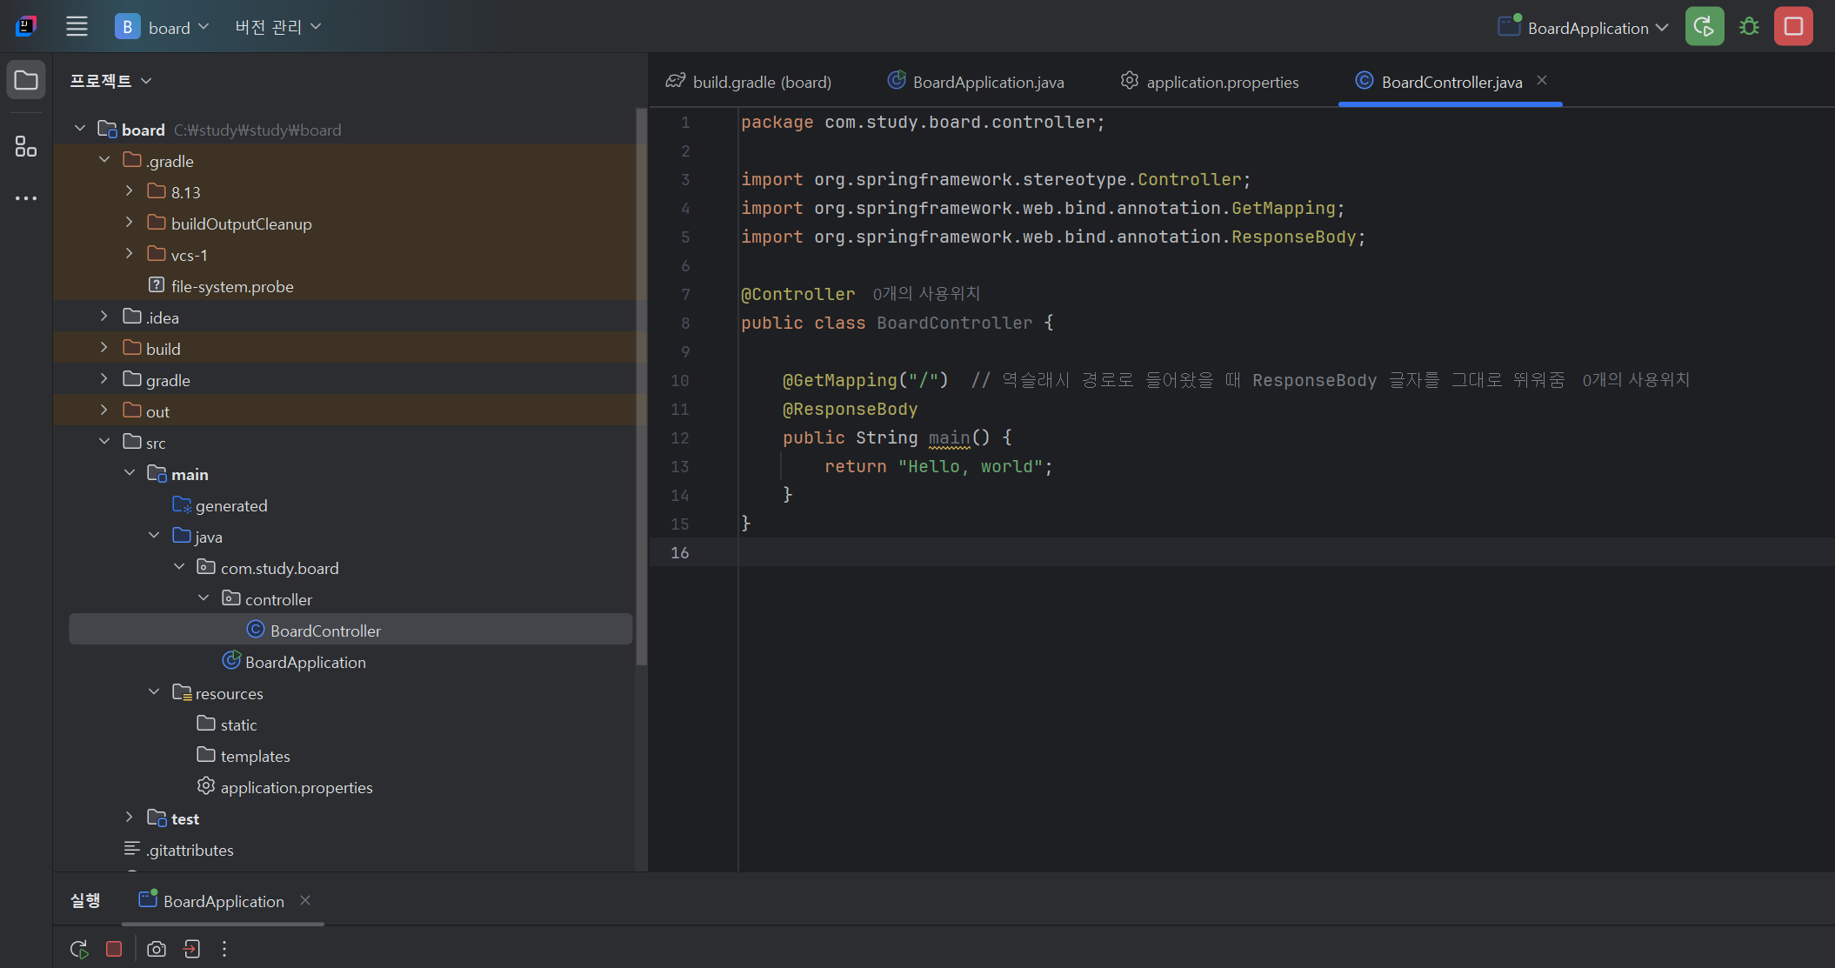Open the hamburger main menu

pyautogui.click(x=77, y=27)
